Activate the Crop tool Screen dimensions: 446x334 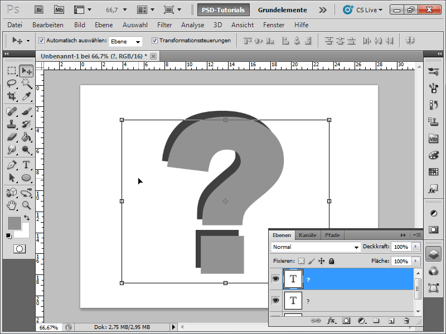[x=12, y=96]
